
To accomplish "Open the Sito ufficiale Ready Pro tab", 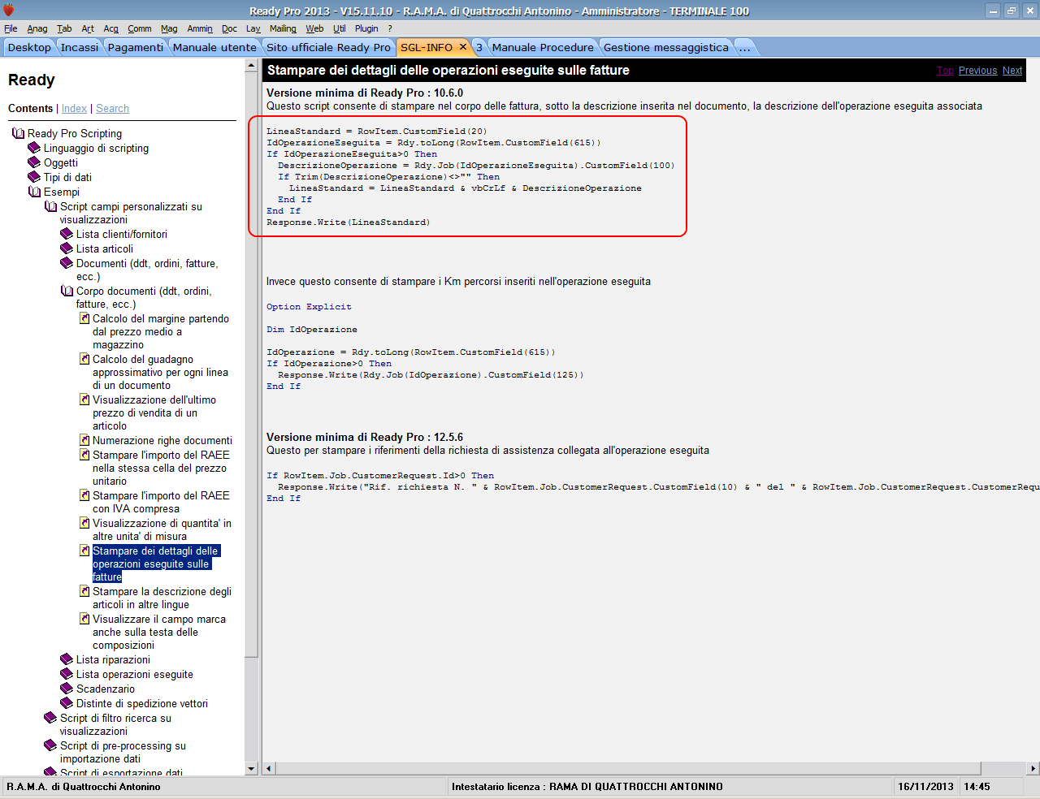I will 328,47.
